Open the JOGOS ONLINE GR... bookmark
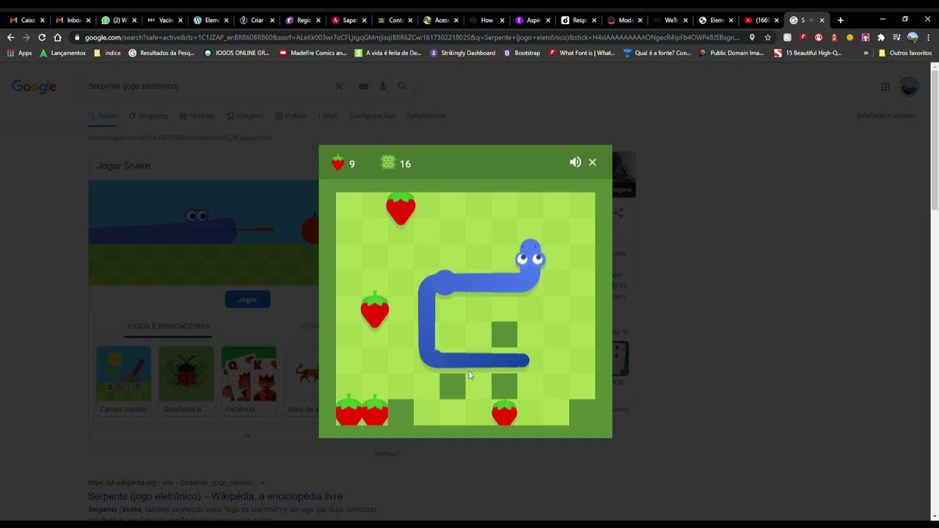The image size is (939, 528). pos(236,53)
